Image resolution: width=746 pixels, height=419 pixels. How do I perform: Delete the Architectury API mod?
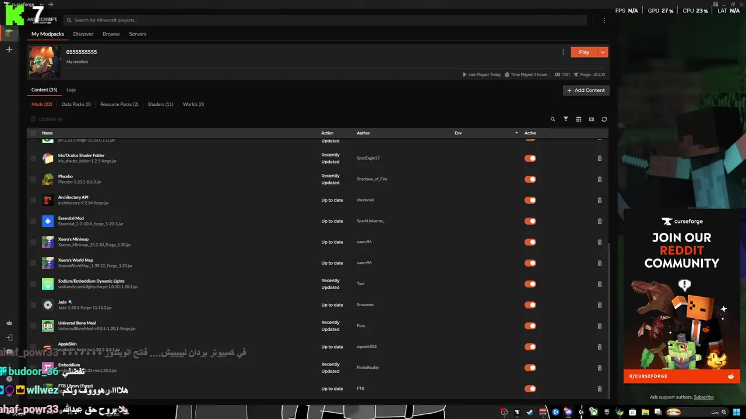[599, 200]
